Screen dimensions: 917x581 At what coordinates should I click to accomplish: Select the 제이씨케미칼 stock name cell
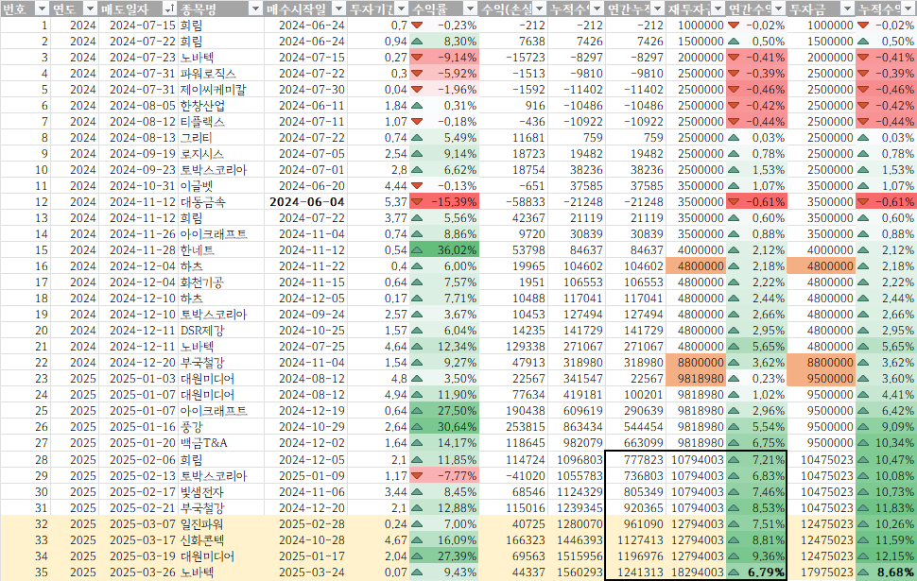click(220, 90)
